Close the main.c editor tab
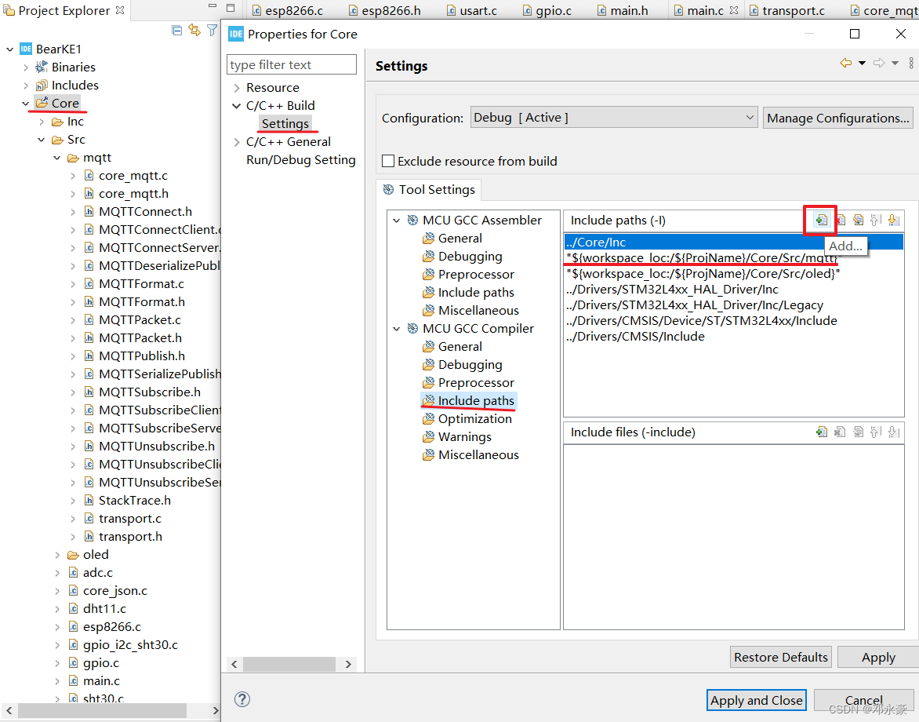This screenshot has height=722, width=919. pyautogui.click(x=733, y=10)
